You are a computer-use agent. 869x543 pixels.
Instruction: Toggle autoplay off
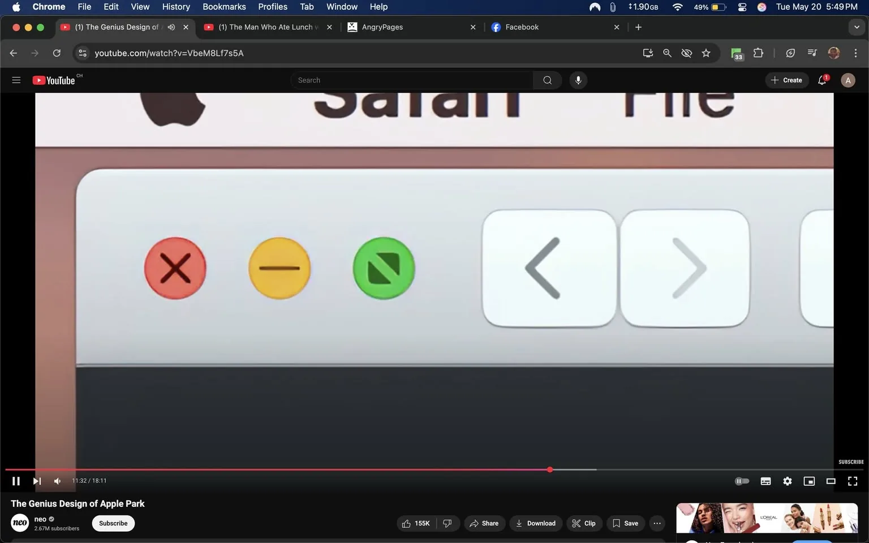click(742, 481)
